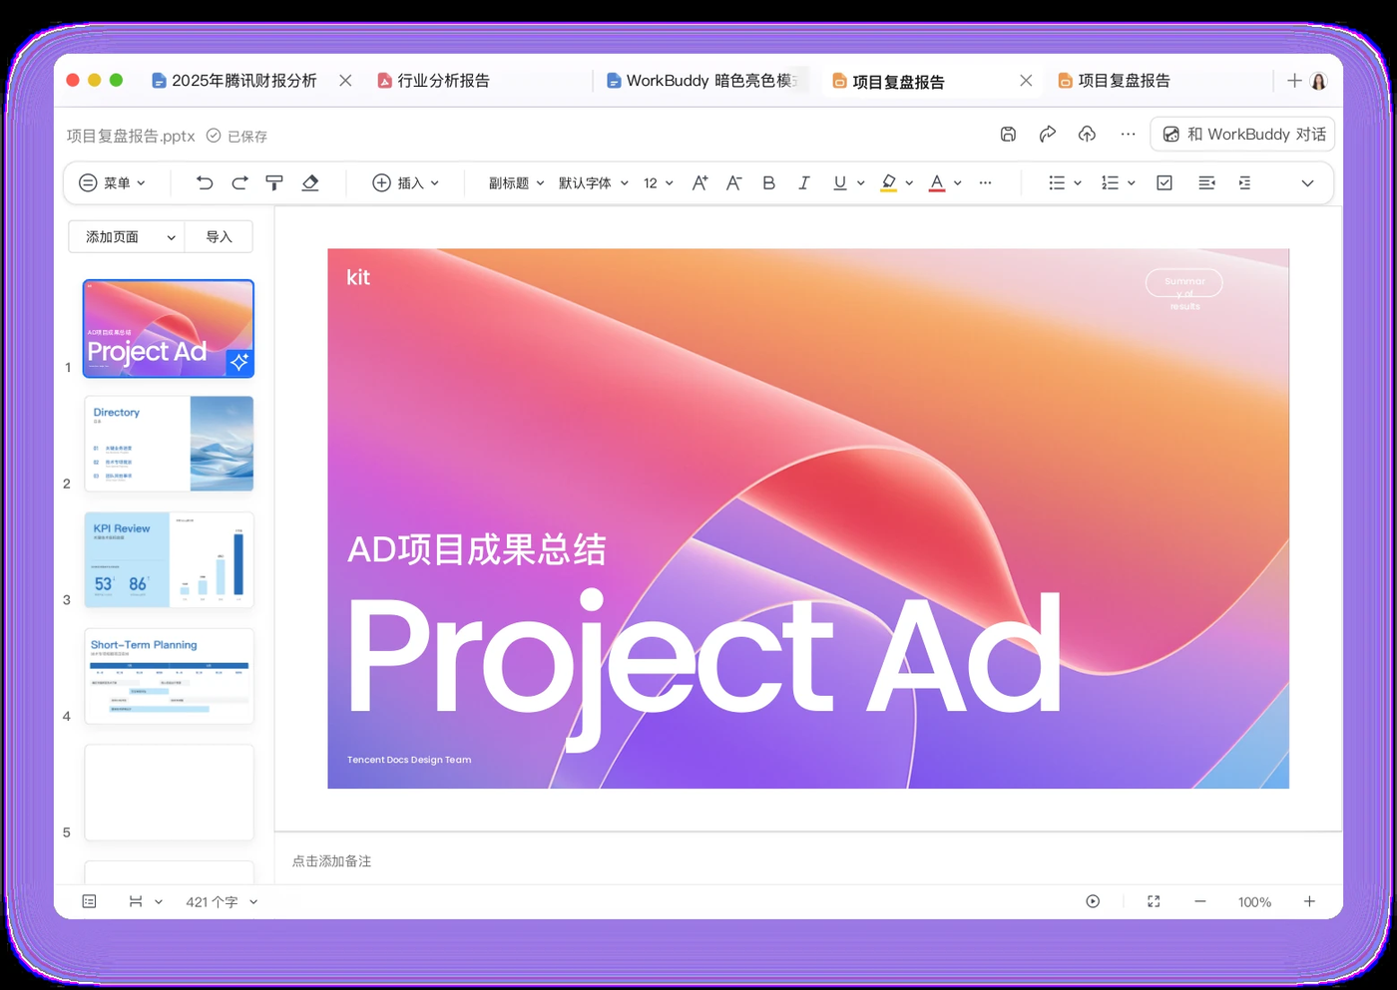Open the 默认字体 font dropdown

tap(593, 182)
